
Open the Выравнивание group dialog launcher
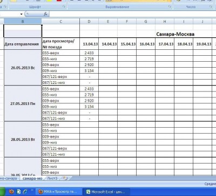(170, 7)
